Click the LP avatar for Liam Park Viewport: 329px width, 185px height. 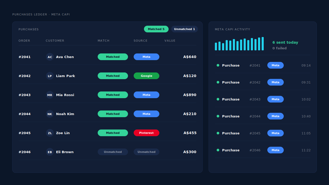pyautogui.click(x=50, y=76)
